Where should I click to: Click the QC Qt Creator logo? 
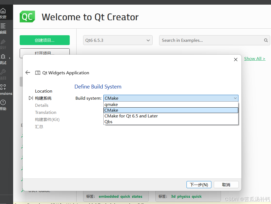[27, 17]
